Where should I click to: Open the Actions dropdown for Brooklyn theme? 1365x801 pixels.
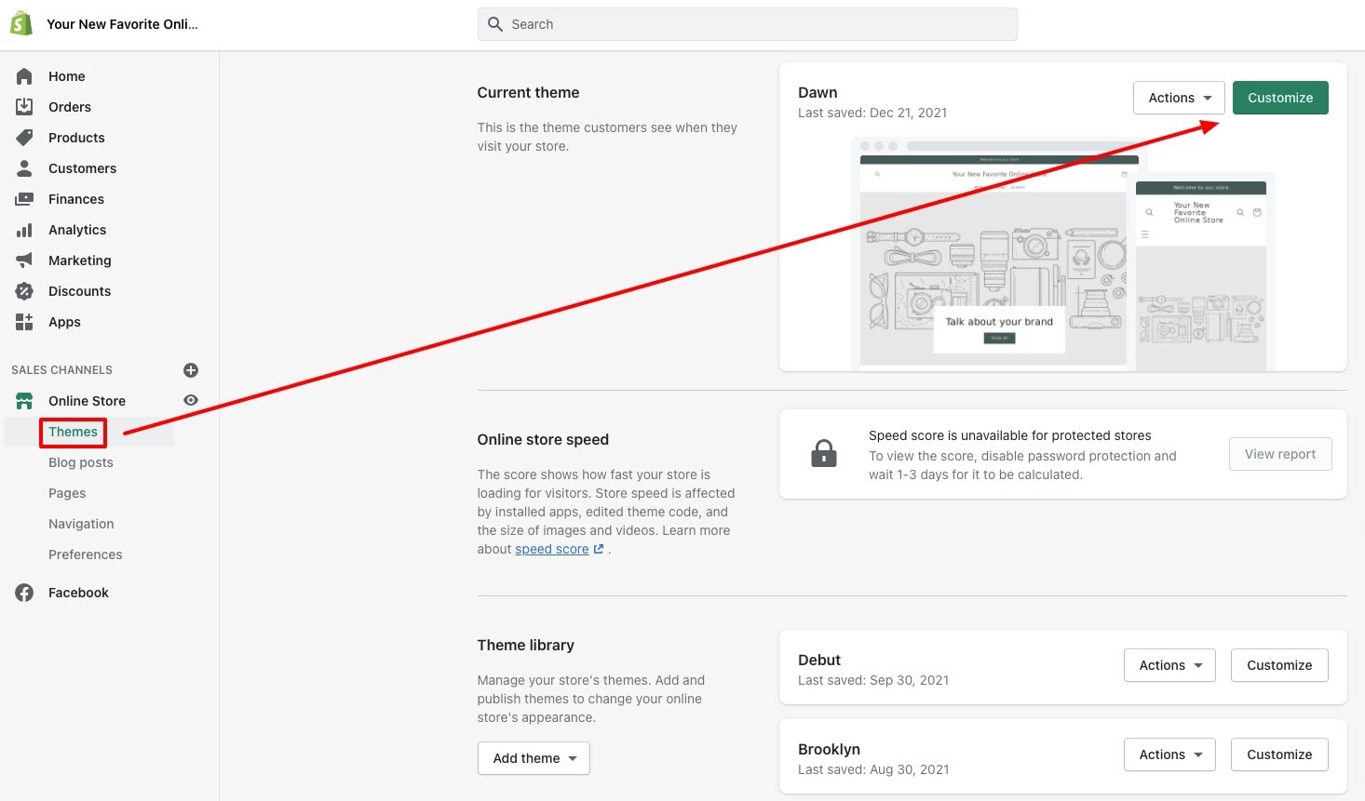[x=1169, y=754]
